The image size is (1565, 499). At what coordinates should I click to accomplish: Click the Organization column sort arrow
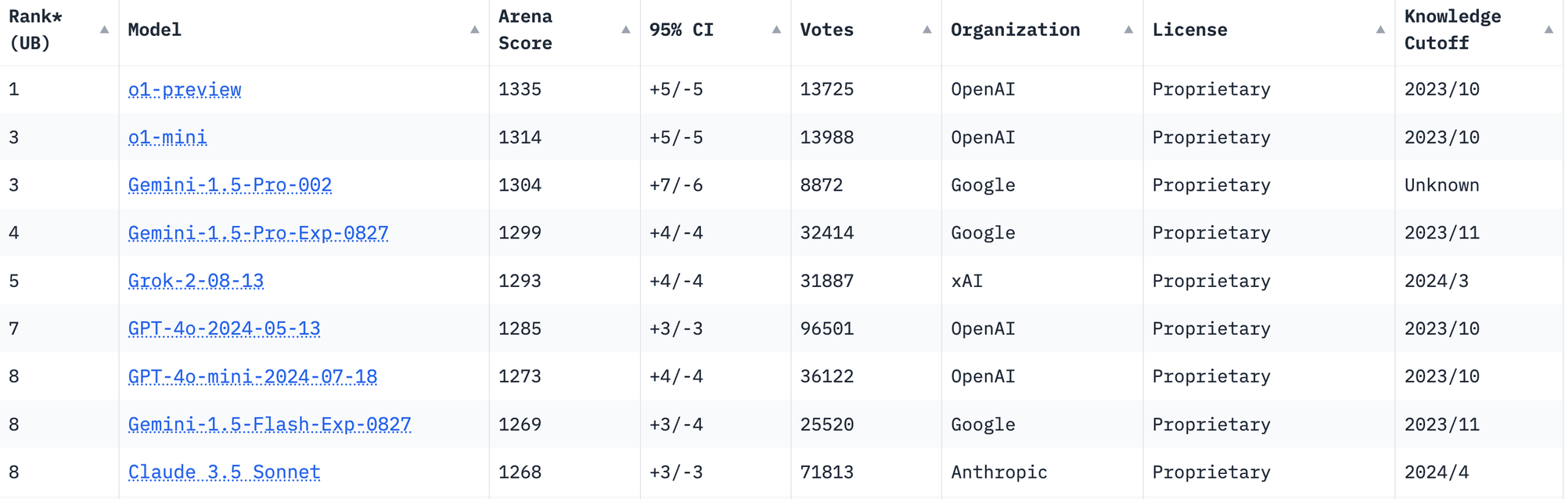click(x=1128, y=30)
